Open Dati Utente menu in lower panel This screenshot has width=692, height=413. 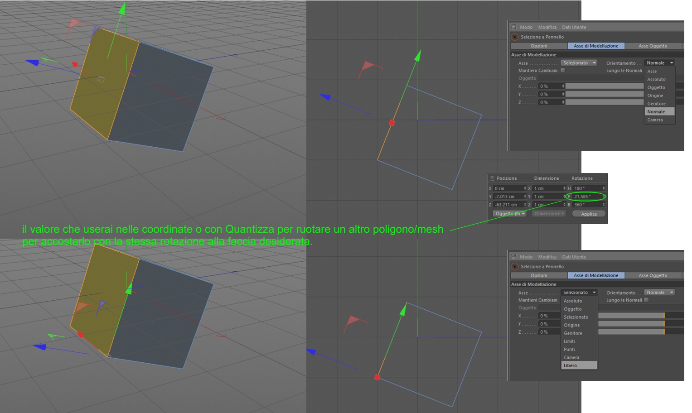(x=574, y=257)
